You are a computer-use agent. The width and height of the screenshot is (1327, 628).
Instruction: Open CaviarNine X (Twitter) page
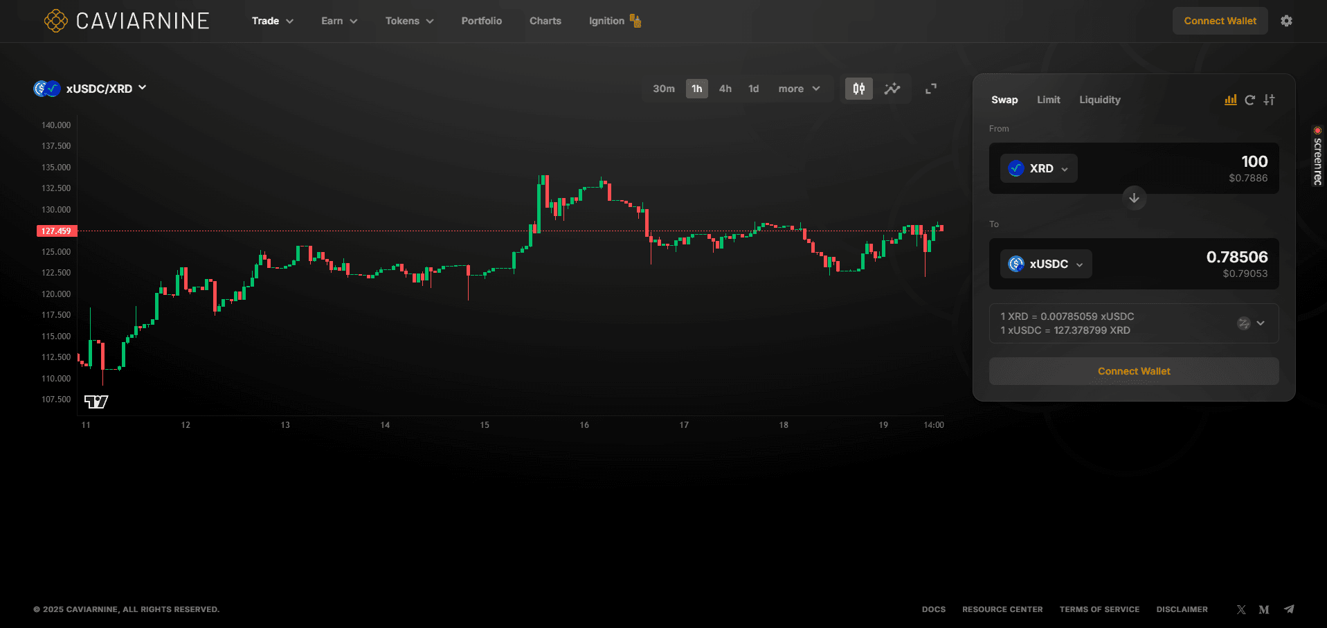click(1241, 609)
